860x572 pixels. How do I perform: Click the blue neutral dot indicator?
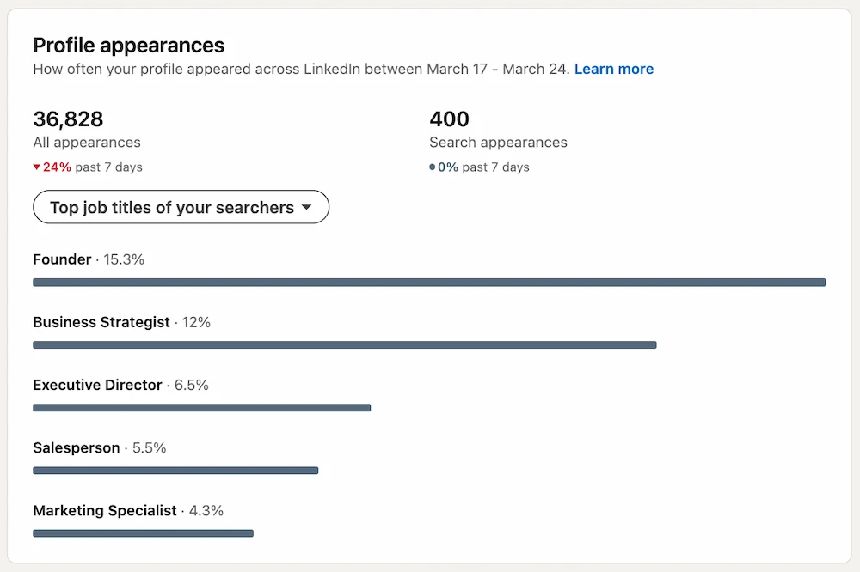(x=434, y=167)
